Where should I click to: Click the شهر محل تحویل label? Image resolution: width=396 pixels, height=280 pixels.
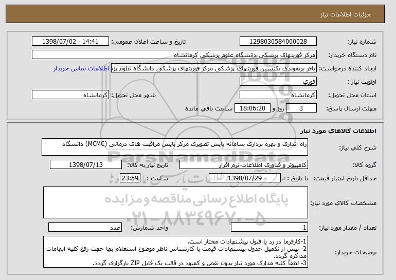tap(134, 95)
